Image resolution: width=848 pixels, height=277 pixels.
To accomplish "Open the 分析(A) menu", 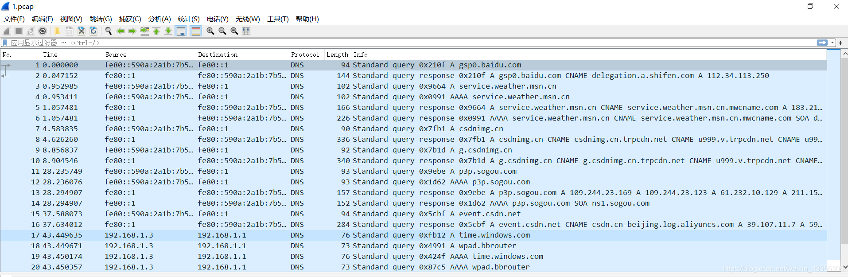I will [x=159, y=19].
